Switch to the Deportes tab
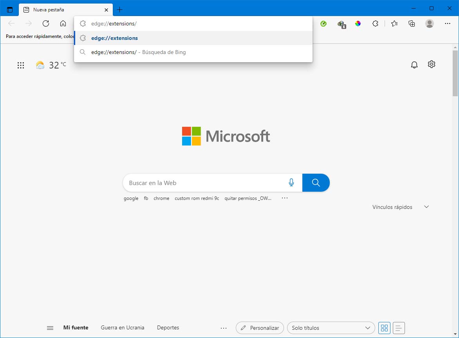This screenshot has width=459, height=338. pyautogui.click(x=168, y=327)
